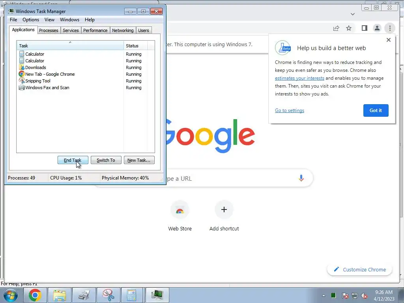Open Chrome from the taskbar
404x303 pixels.
pyautogui.click(x=35, y=295)
